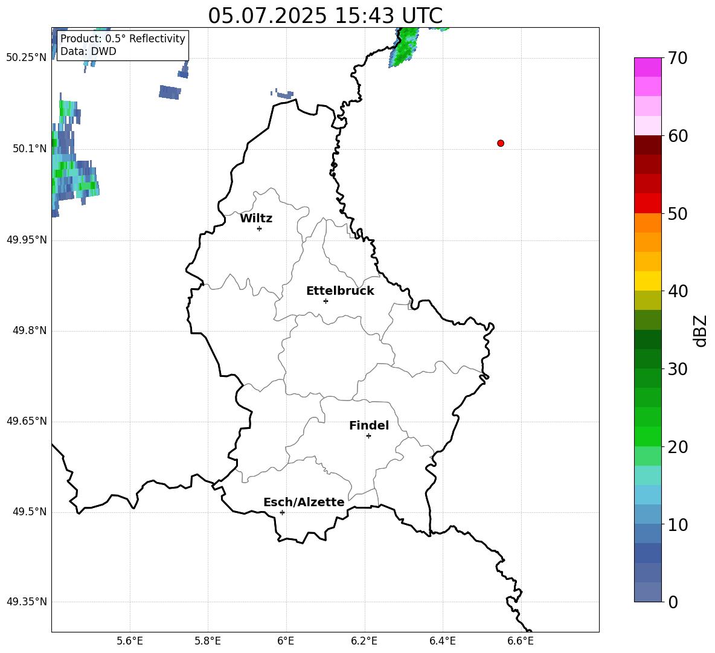Click the 'dBZ' colorbar axis label
This screenshot has width=715, height=653.
point(700,330)
